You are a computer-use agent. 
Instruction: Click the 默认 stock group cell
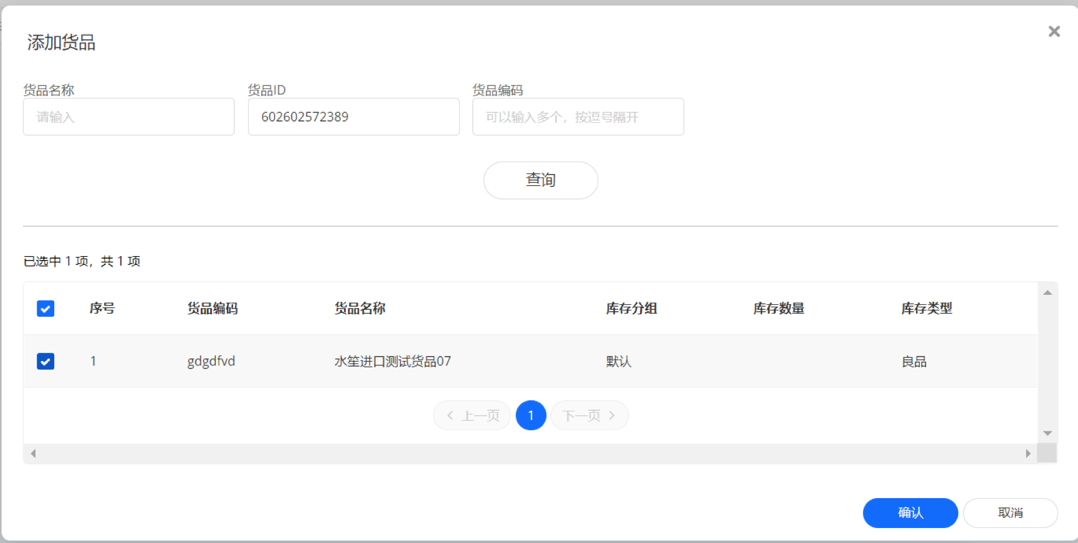tap(619, 362)
